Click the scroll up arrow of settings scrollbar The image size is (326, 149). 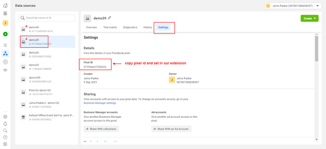coord(316,34)
